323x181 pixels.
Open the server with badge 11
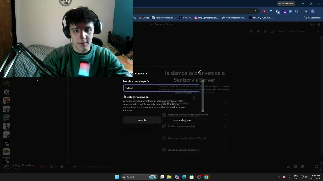(6, 109)
